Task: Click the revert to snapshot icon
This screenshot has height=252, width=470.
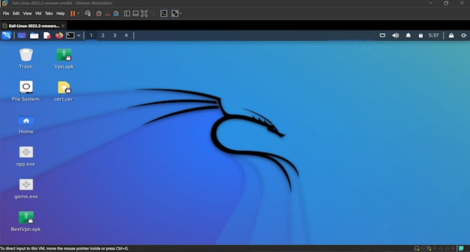Action: pyautogui.click(x=107, y=14)
